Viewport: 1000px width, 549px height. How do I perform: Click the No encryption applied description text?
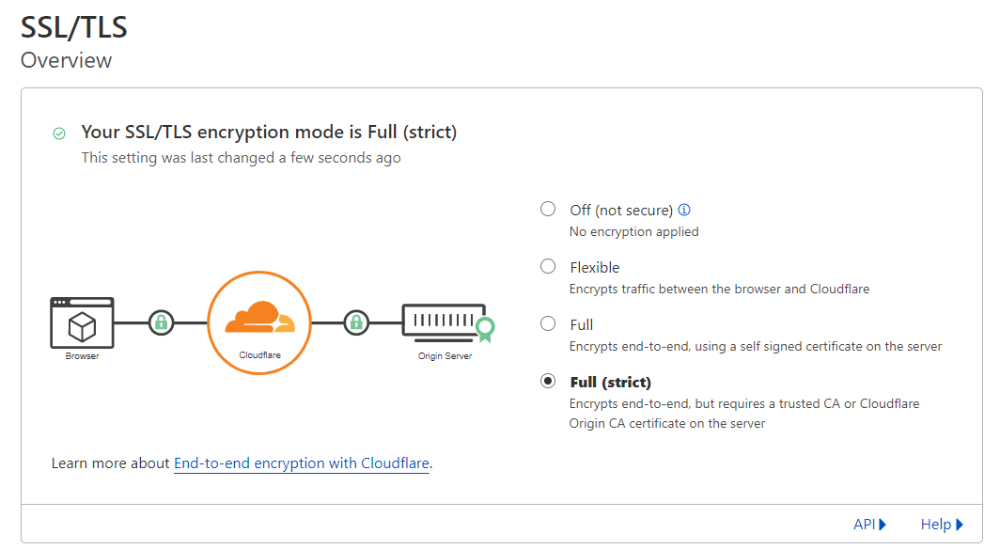coord(633,230)
